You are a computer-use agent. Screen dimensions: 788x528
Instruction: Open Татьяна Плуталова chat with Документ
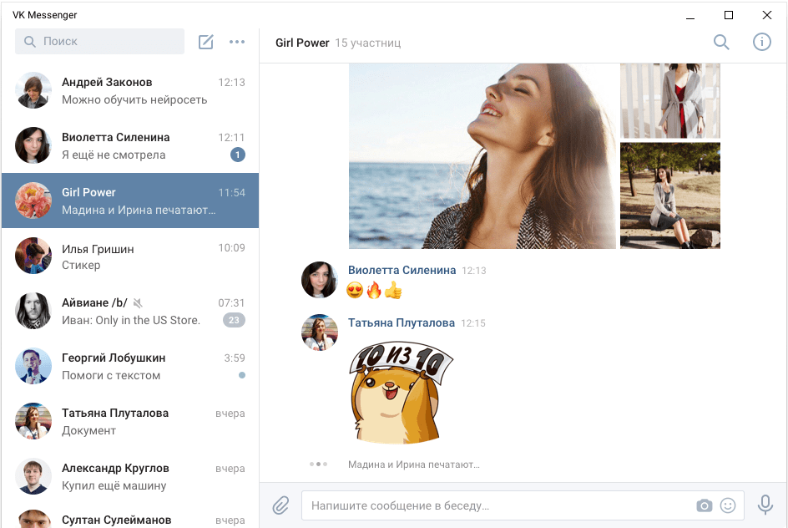[x=130, y=421]
